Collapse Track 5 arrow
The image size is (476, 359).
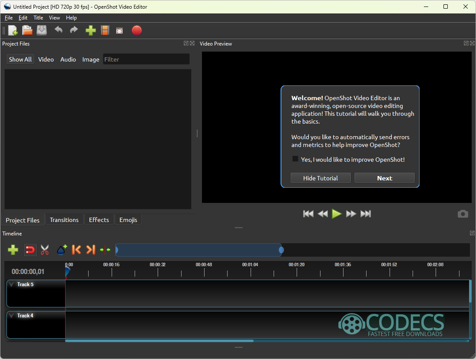point(12,284)
